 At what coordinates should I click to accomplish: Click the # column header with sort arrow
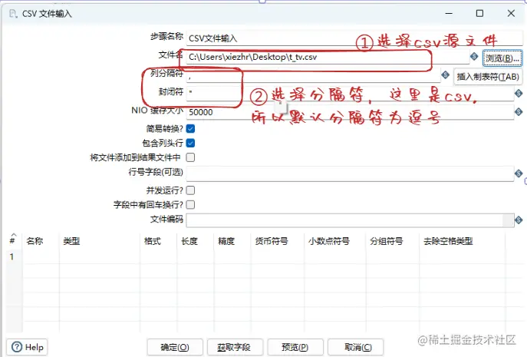(13, 240)
